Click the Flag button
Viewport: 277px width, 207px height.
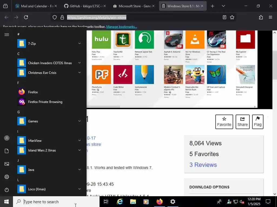(258, 122)
